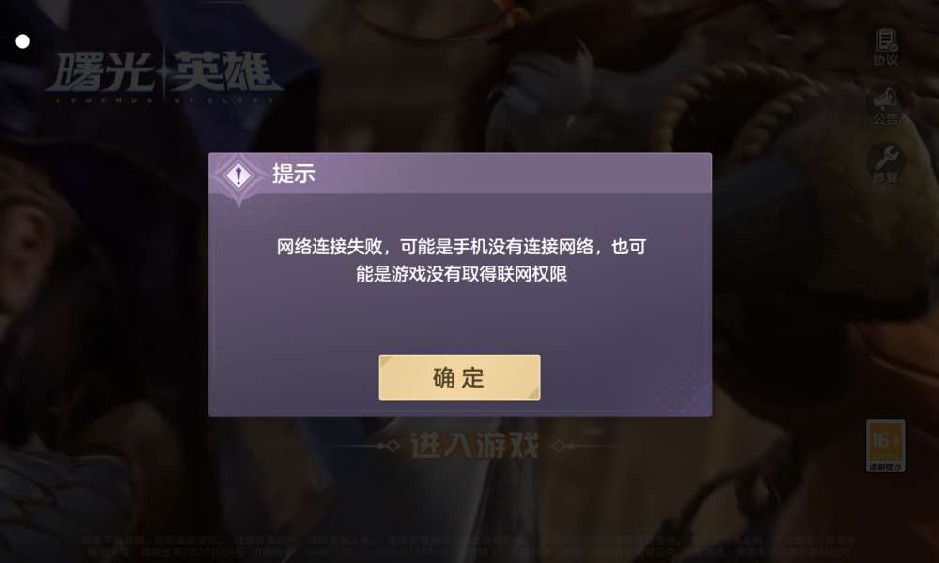Click the 修复 text label under wrench
This screenshot has width=939, height=563.
[885, 177]
